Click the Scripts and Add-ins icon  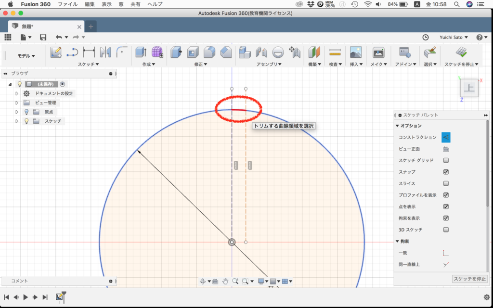pyautogui.click(x=405, y=52)
